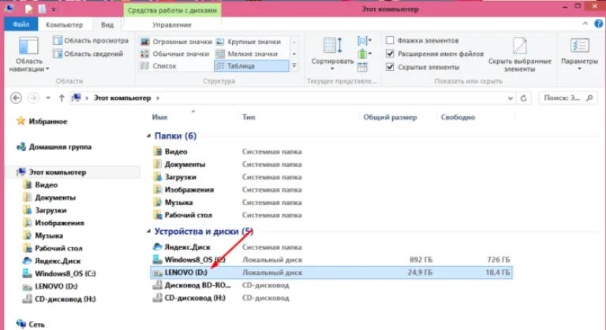Select the Таблица layout option
Viewport: 606px width, 330px height.
coord(251,66)
